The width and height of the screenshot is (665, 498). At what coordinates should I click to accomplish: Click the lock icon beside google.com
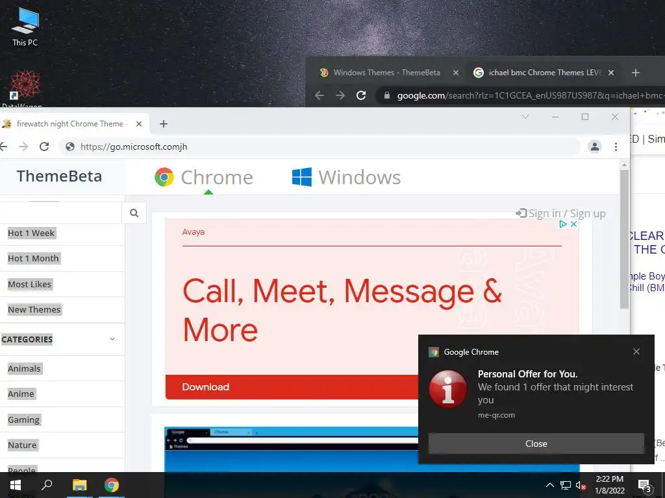387,96
